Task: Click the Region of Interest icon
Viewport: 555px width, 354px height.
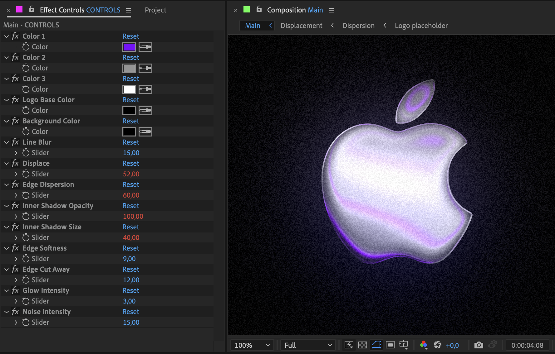Action: (390, 345)
